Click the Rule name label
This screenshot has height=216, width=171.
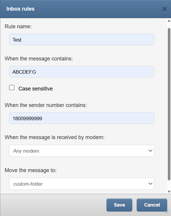[18, 27]
